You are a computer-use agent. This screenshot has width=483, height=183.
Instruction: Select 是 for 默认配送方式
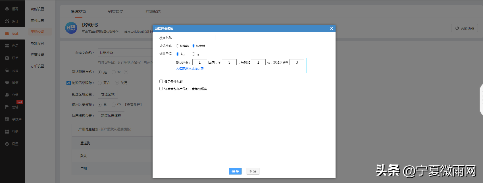coord(100,72)
